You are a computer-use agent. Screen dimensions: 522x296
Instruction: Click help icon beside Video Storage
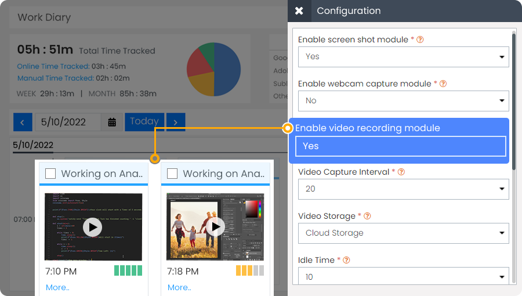pyautogui.click(x=367, y=216)
